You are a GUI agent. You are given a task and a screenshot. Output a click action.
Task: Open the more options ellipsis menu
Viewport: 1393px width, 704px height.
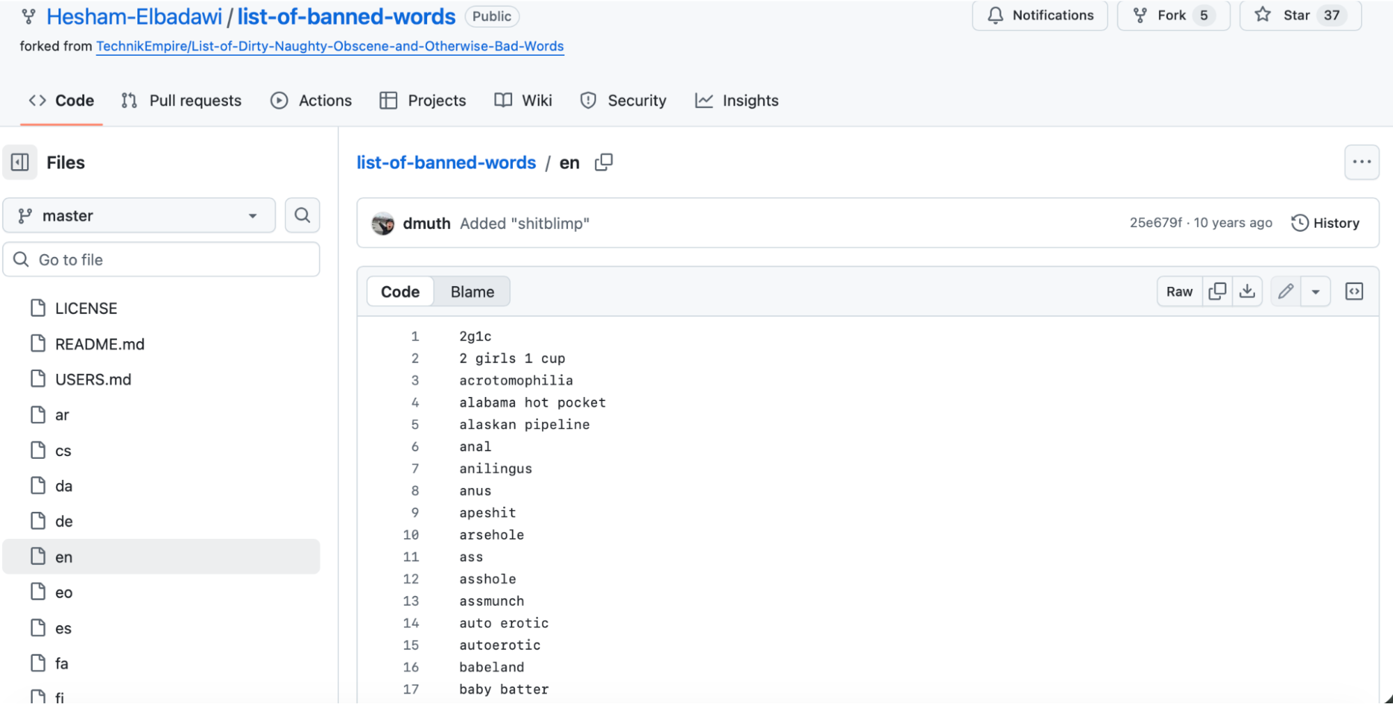pyautogui.click(x=1362, y=162)
